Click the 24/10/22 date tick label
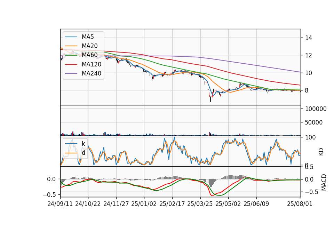 [88, 204]
